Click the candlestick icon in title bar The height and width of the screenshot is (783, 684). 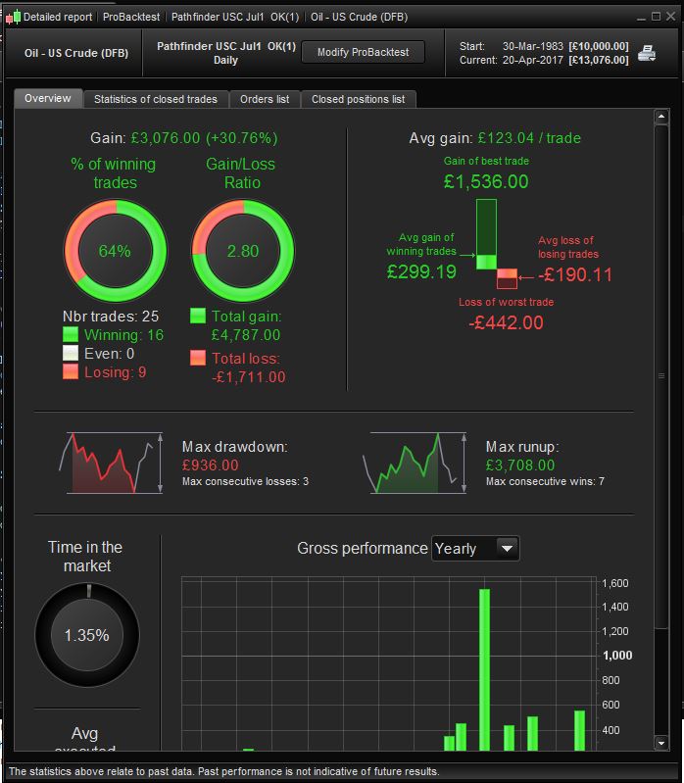pos(13,17)
